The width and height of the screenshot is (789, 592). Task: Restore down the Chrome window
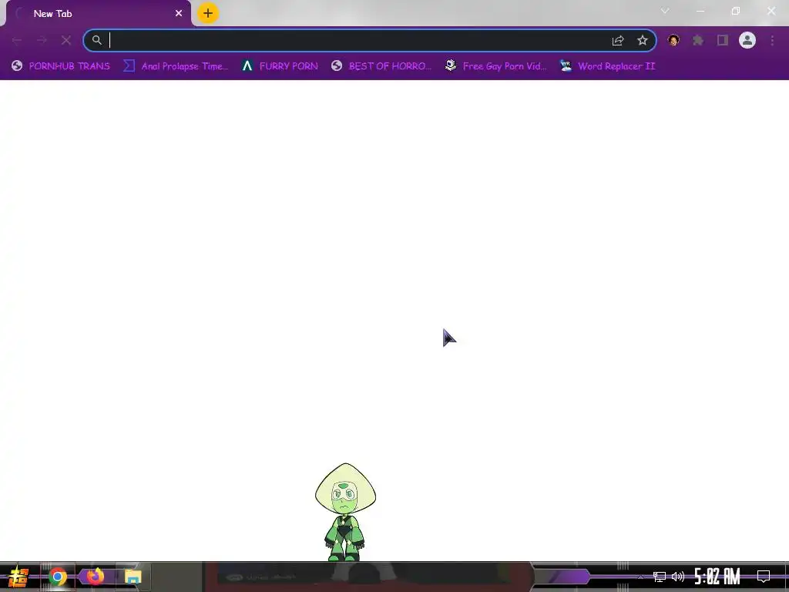[x=736, y=11]
